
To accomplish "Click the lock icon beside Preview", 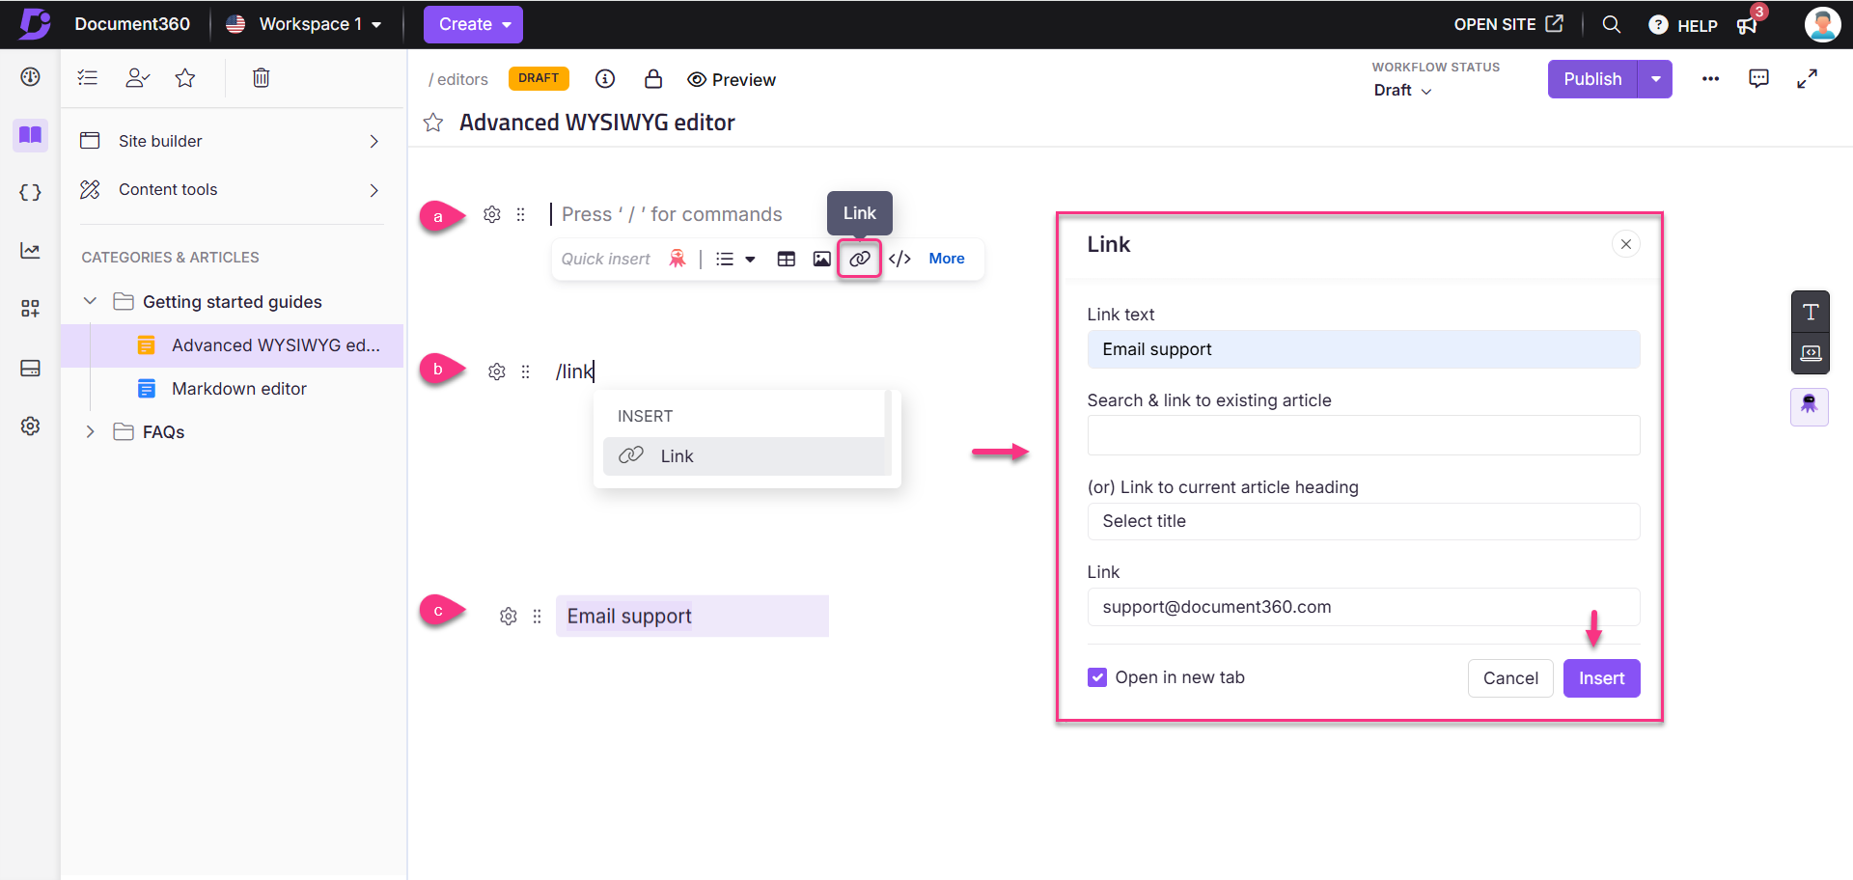I will tap(653, 79).
